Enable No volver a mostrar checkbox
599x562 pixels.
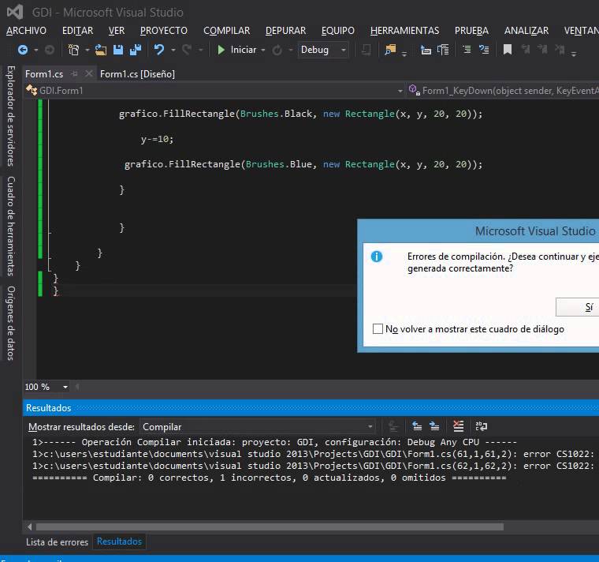378,328
